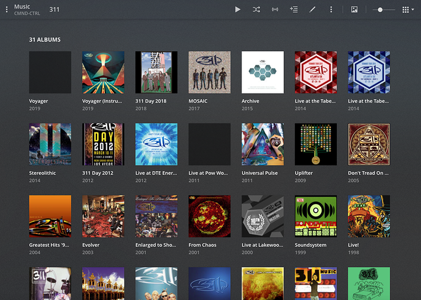Screen dimensions: 421x300
Task: Click the MOSAIC album title text
Action: pyautogui.click(x=198, y=101)
